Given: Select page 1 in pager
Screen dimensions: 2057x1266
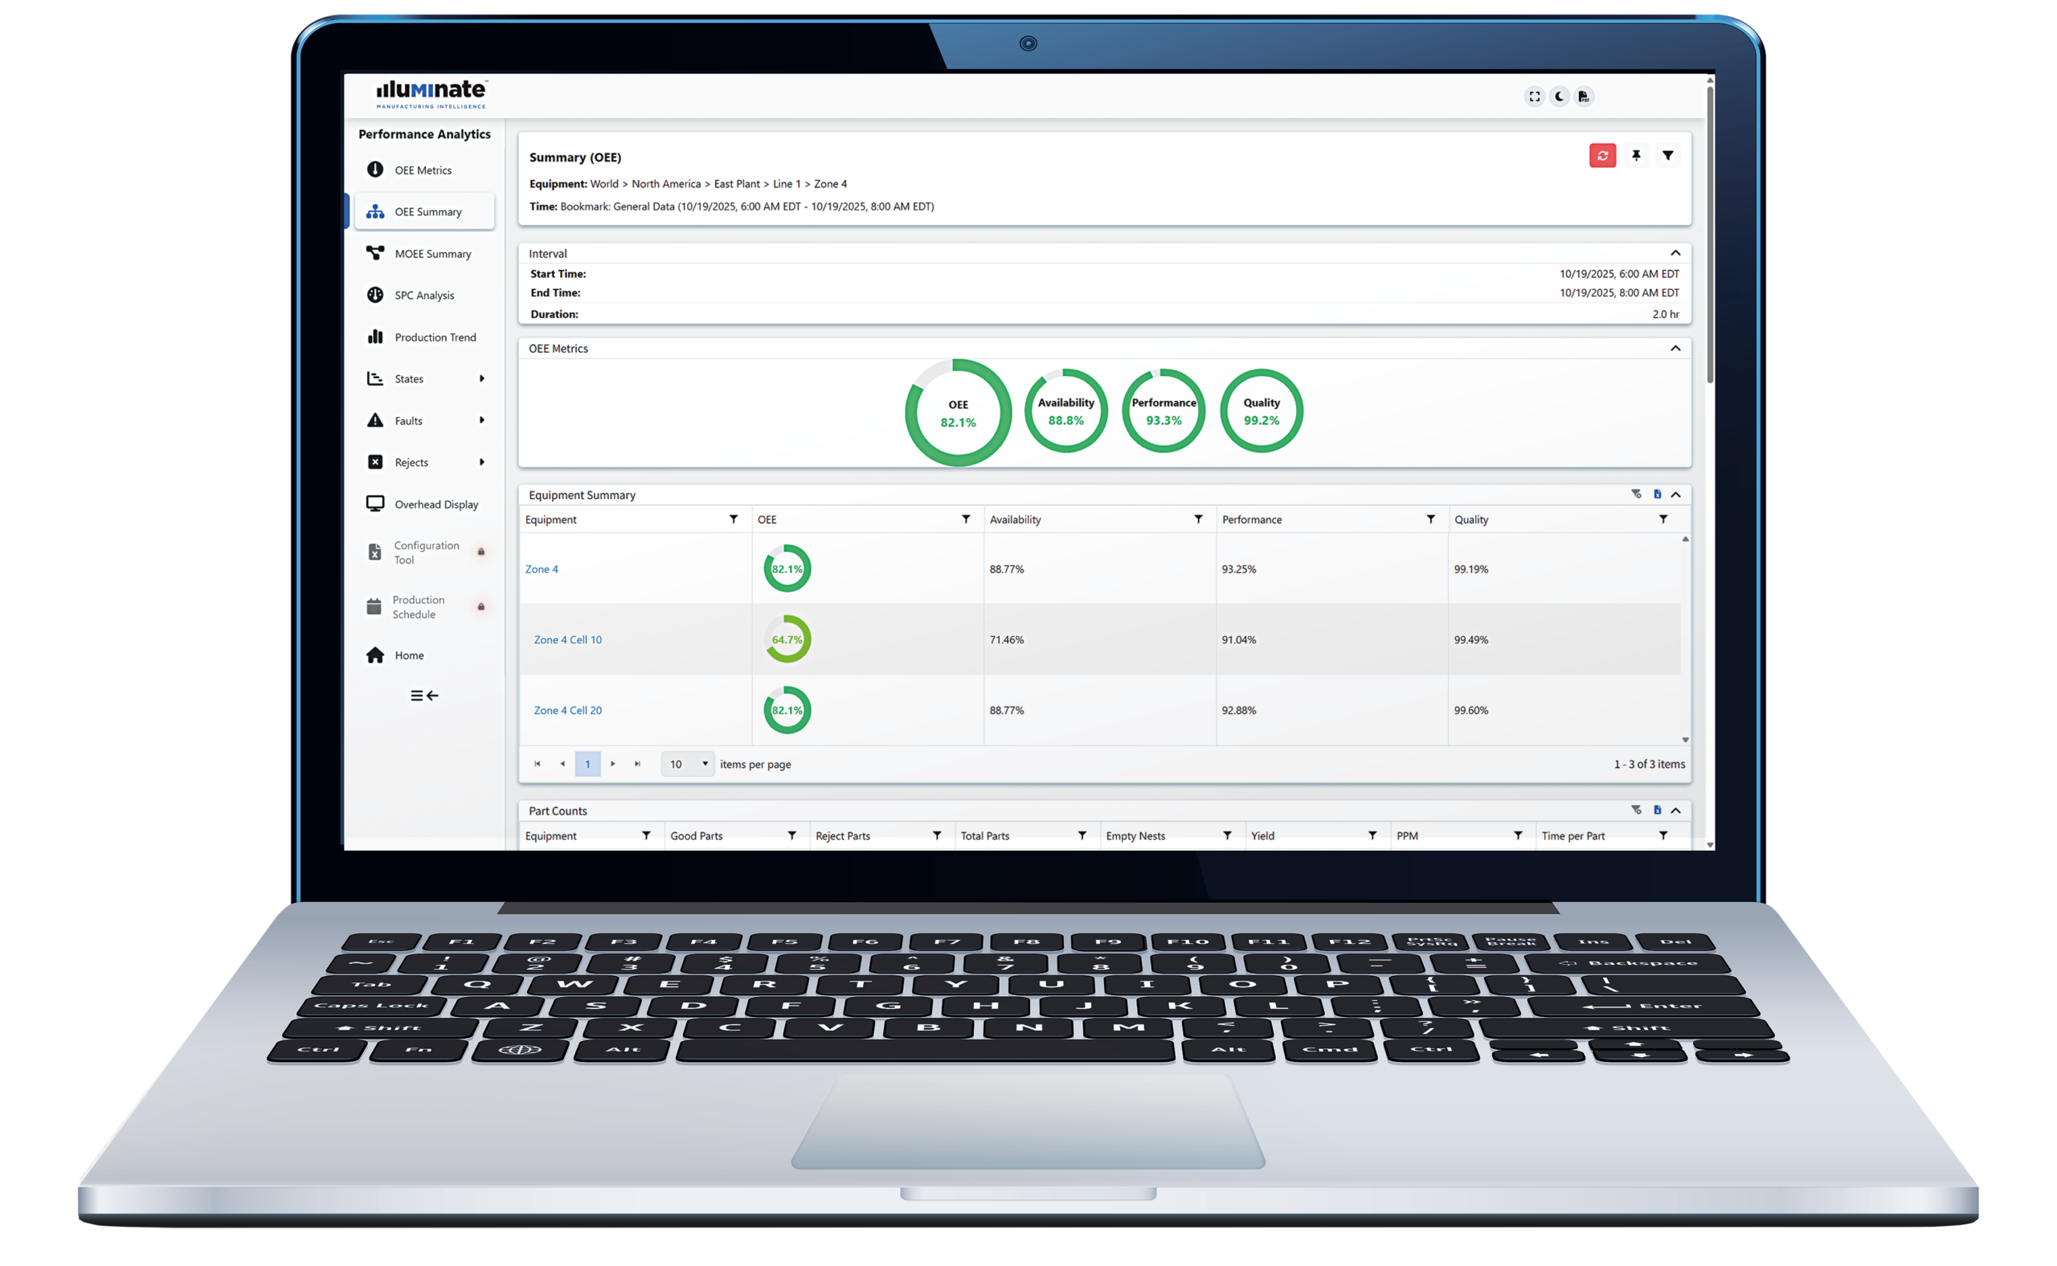Looking at the screenshot, I should [587, 764].
